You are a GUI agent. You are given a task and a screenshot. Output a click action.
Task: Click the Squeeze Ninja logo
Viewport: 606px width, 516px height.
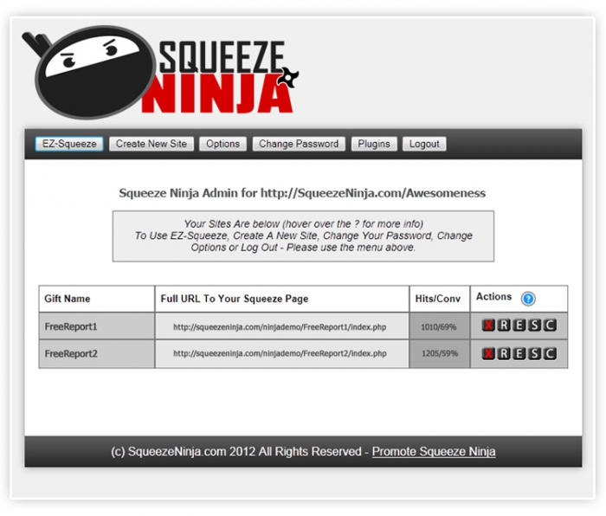[160, 72]
